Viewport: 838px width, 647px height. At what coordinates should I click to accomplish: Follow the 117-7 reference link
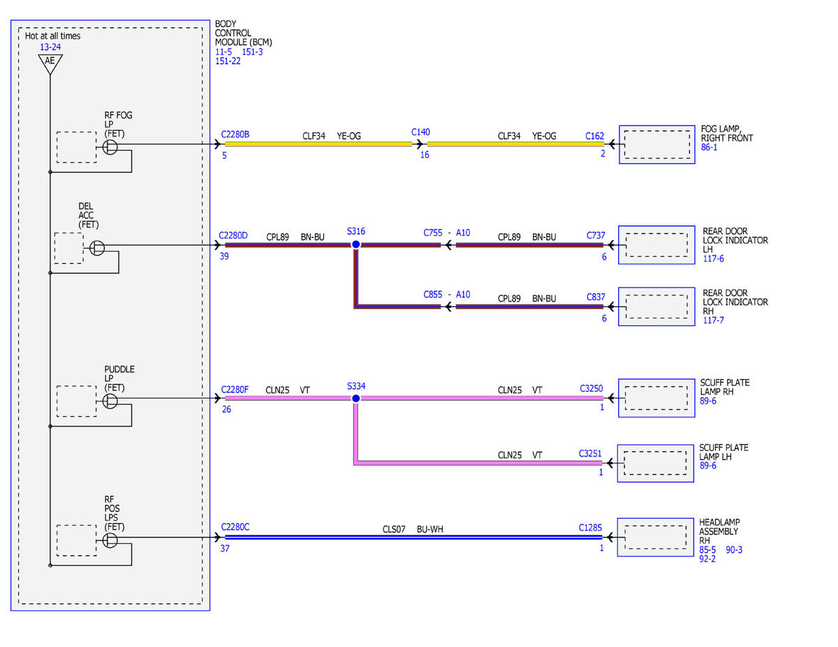714,320
